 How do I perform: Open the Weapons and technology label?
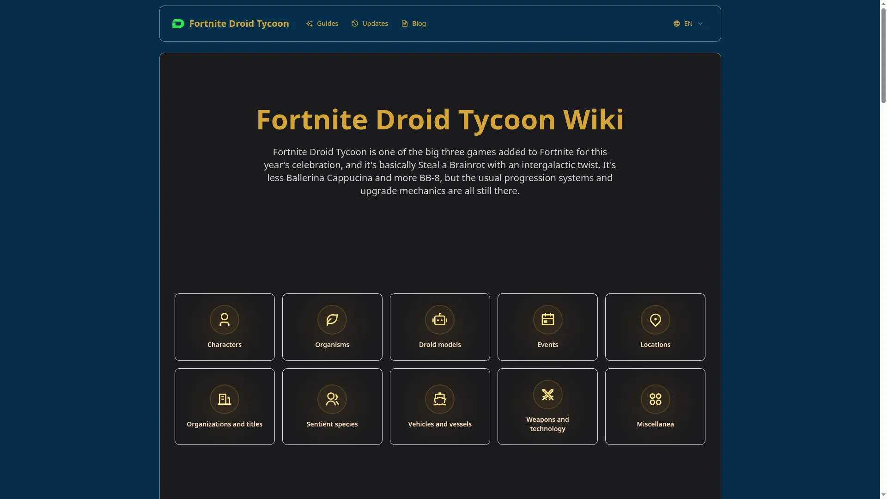pos(548,424)
